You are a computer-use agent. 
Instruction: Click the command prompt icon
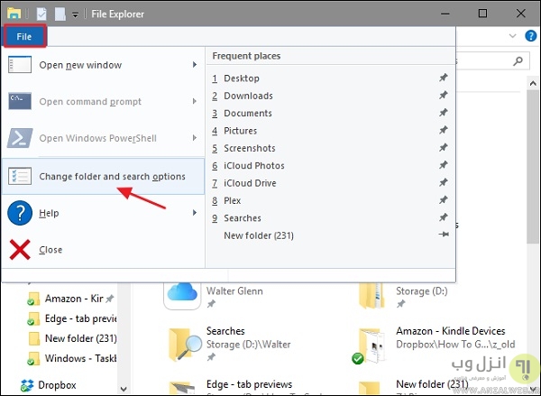click(x=20, y=102)
